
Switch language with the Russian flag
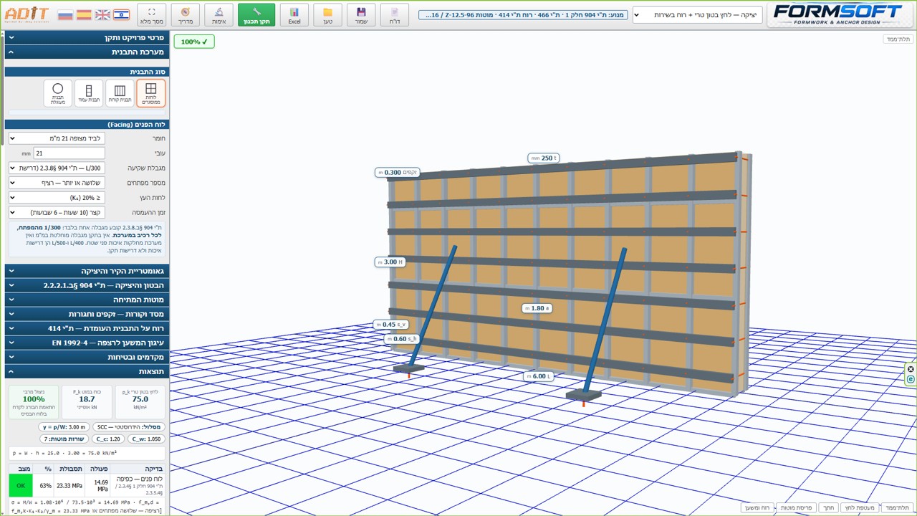(x=65, y=14)
